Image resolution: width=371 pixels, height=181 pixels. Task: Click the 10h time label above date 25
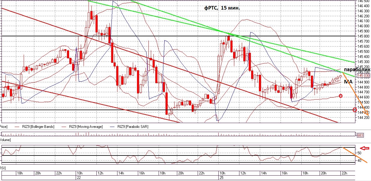click(x=223, y=173)
